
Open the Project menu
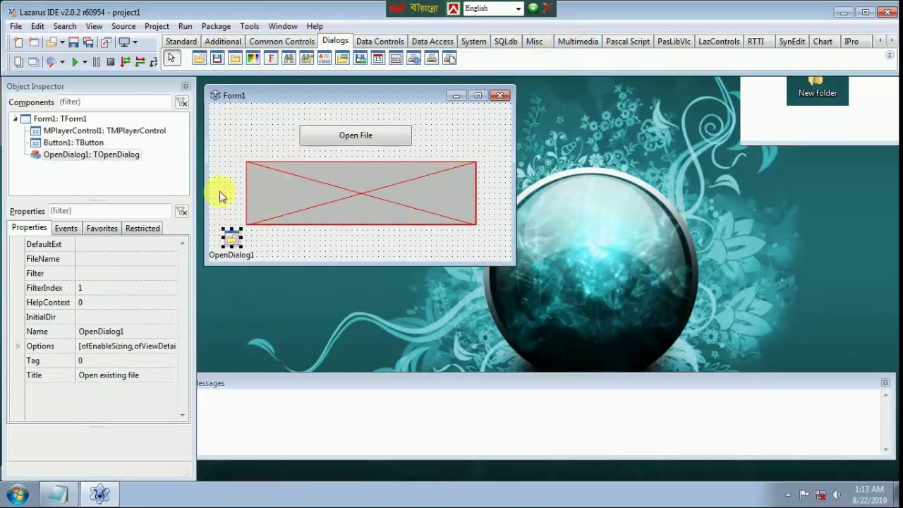pyautogui.click(x=157, y=26)
